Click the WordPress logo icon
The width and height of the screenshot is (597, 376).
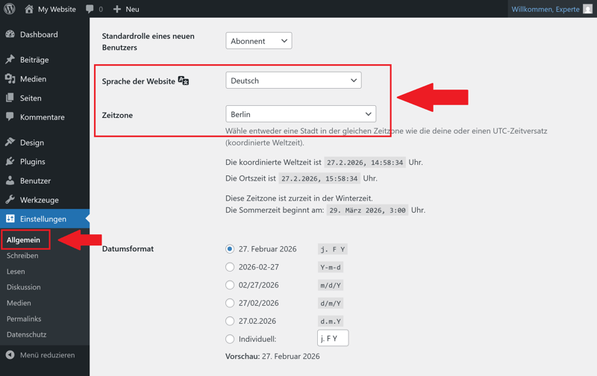point(10,9)
